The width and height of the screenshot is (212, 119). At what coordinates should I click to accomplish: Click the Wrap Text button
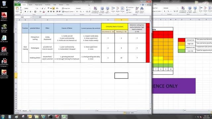(x=66, y=8)
